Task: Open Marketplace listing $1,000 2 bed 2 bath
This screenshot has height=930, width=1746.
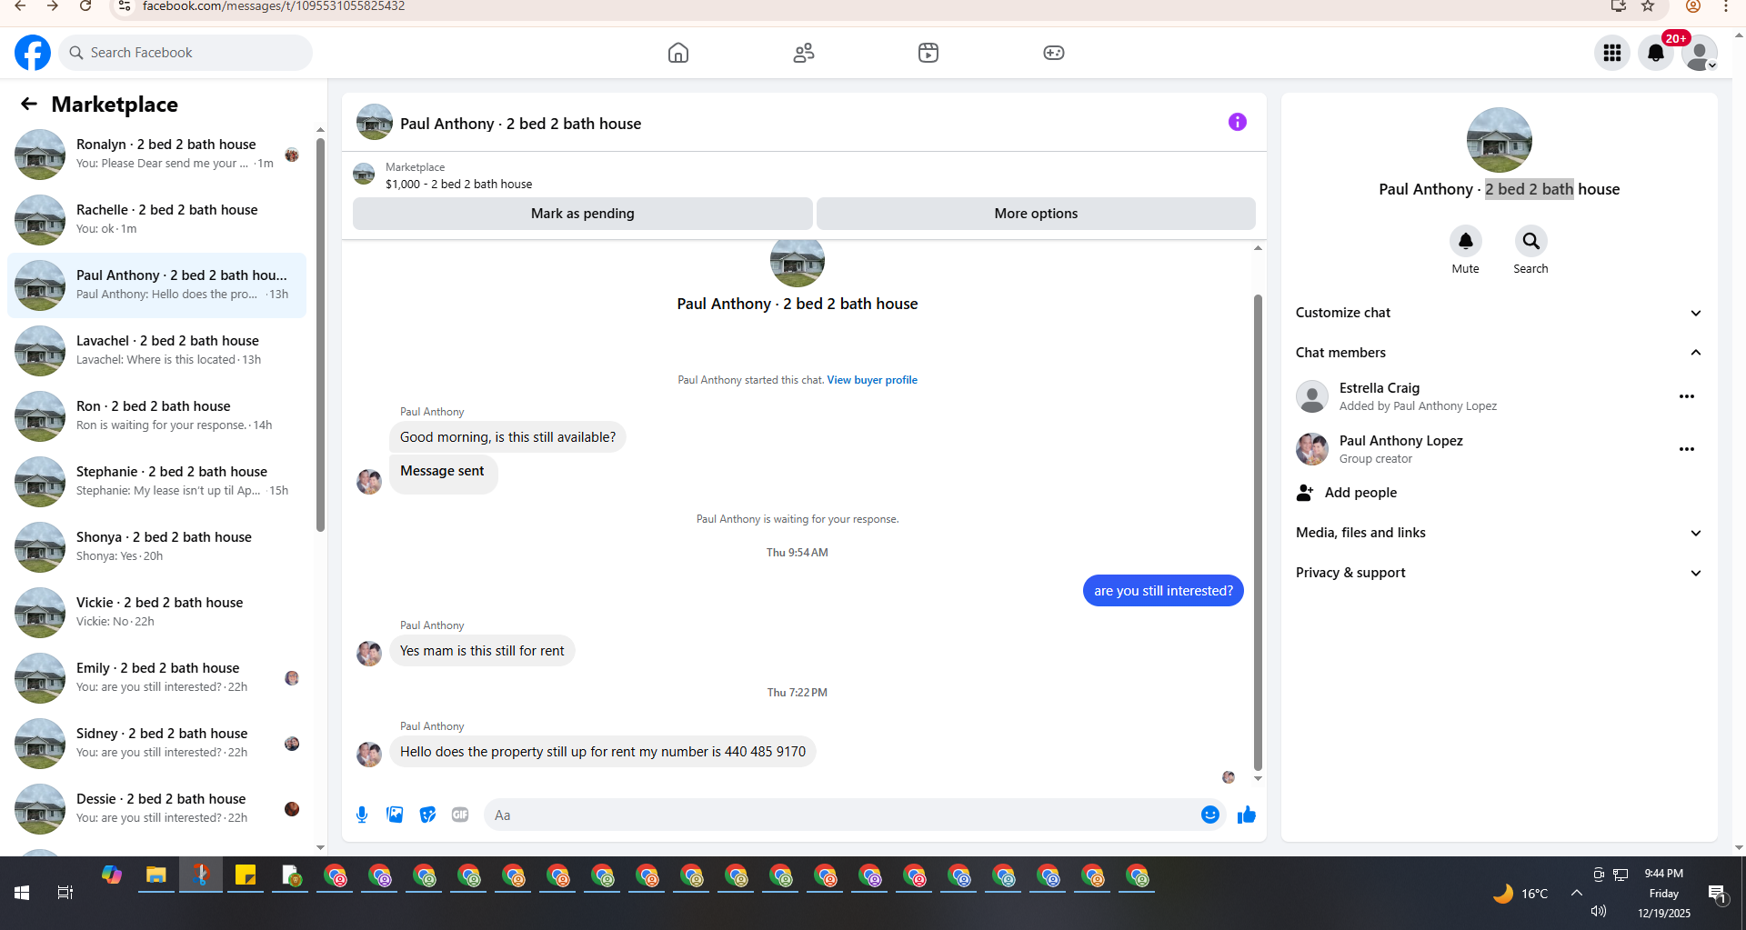Action: click(x=458, y=184)
